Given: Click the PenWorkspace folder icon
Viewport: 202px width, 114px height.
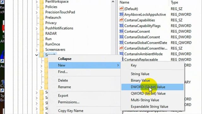Looking at the screenshot, I should [42, 2].
